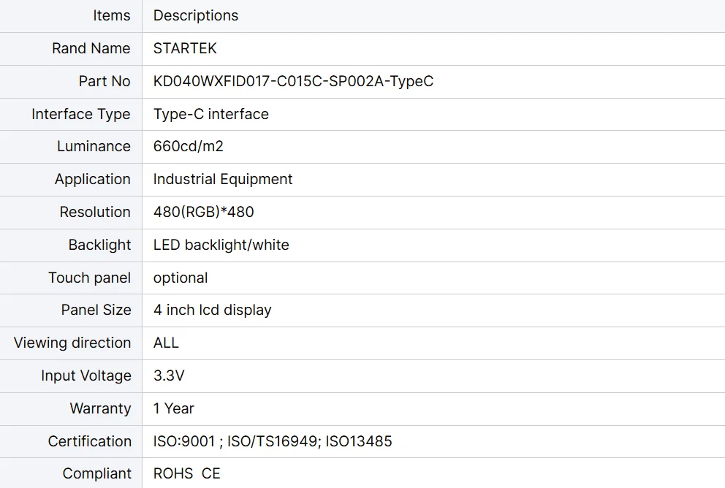Click the Panel Size label
The image size is (725, 488).
click(x=96, y=310)
